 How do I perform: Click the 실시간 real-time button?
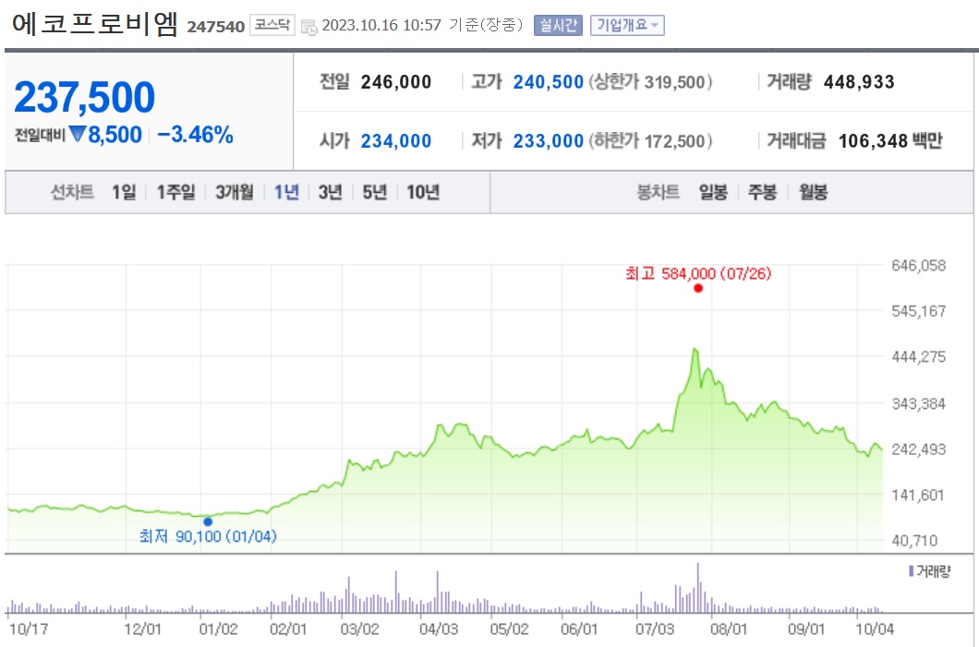tap(558, 26)
